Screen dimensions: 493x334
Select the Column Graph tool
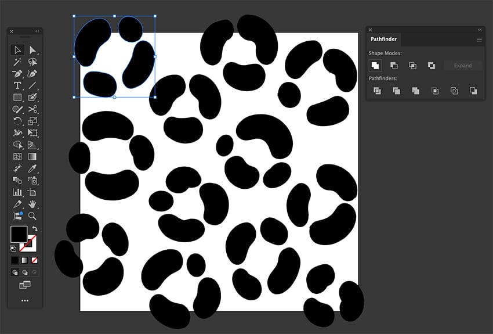click(17, 192)
